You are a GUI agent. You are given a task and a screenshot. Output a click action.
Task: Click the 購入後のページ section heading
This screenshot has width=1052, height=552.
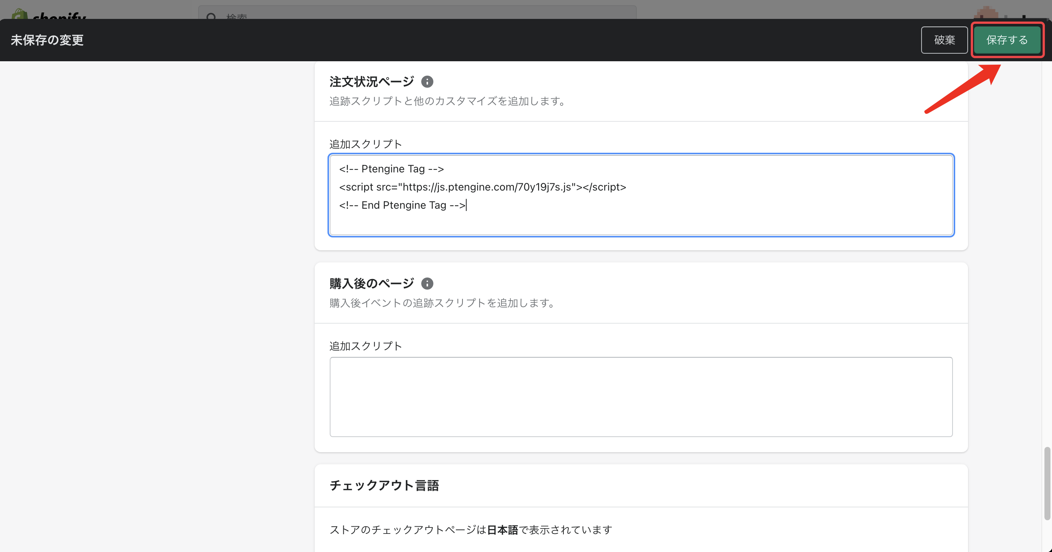(x=372, y=283)
